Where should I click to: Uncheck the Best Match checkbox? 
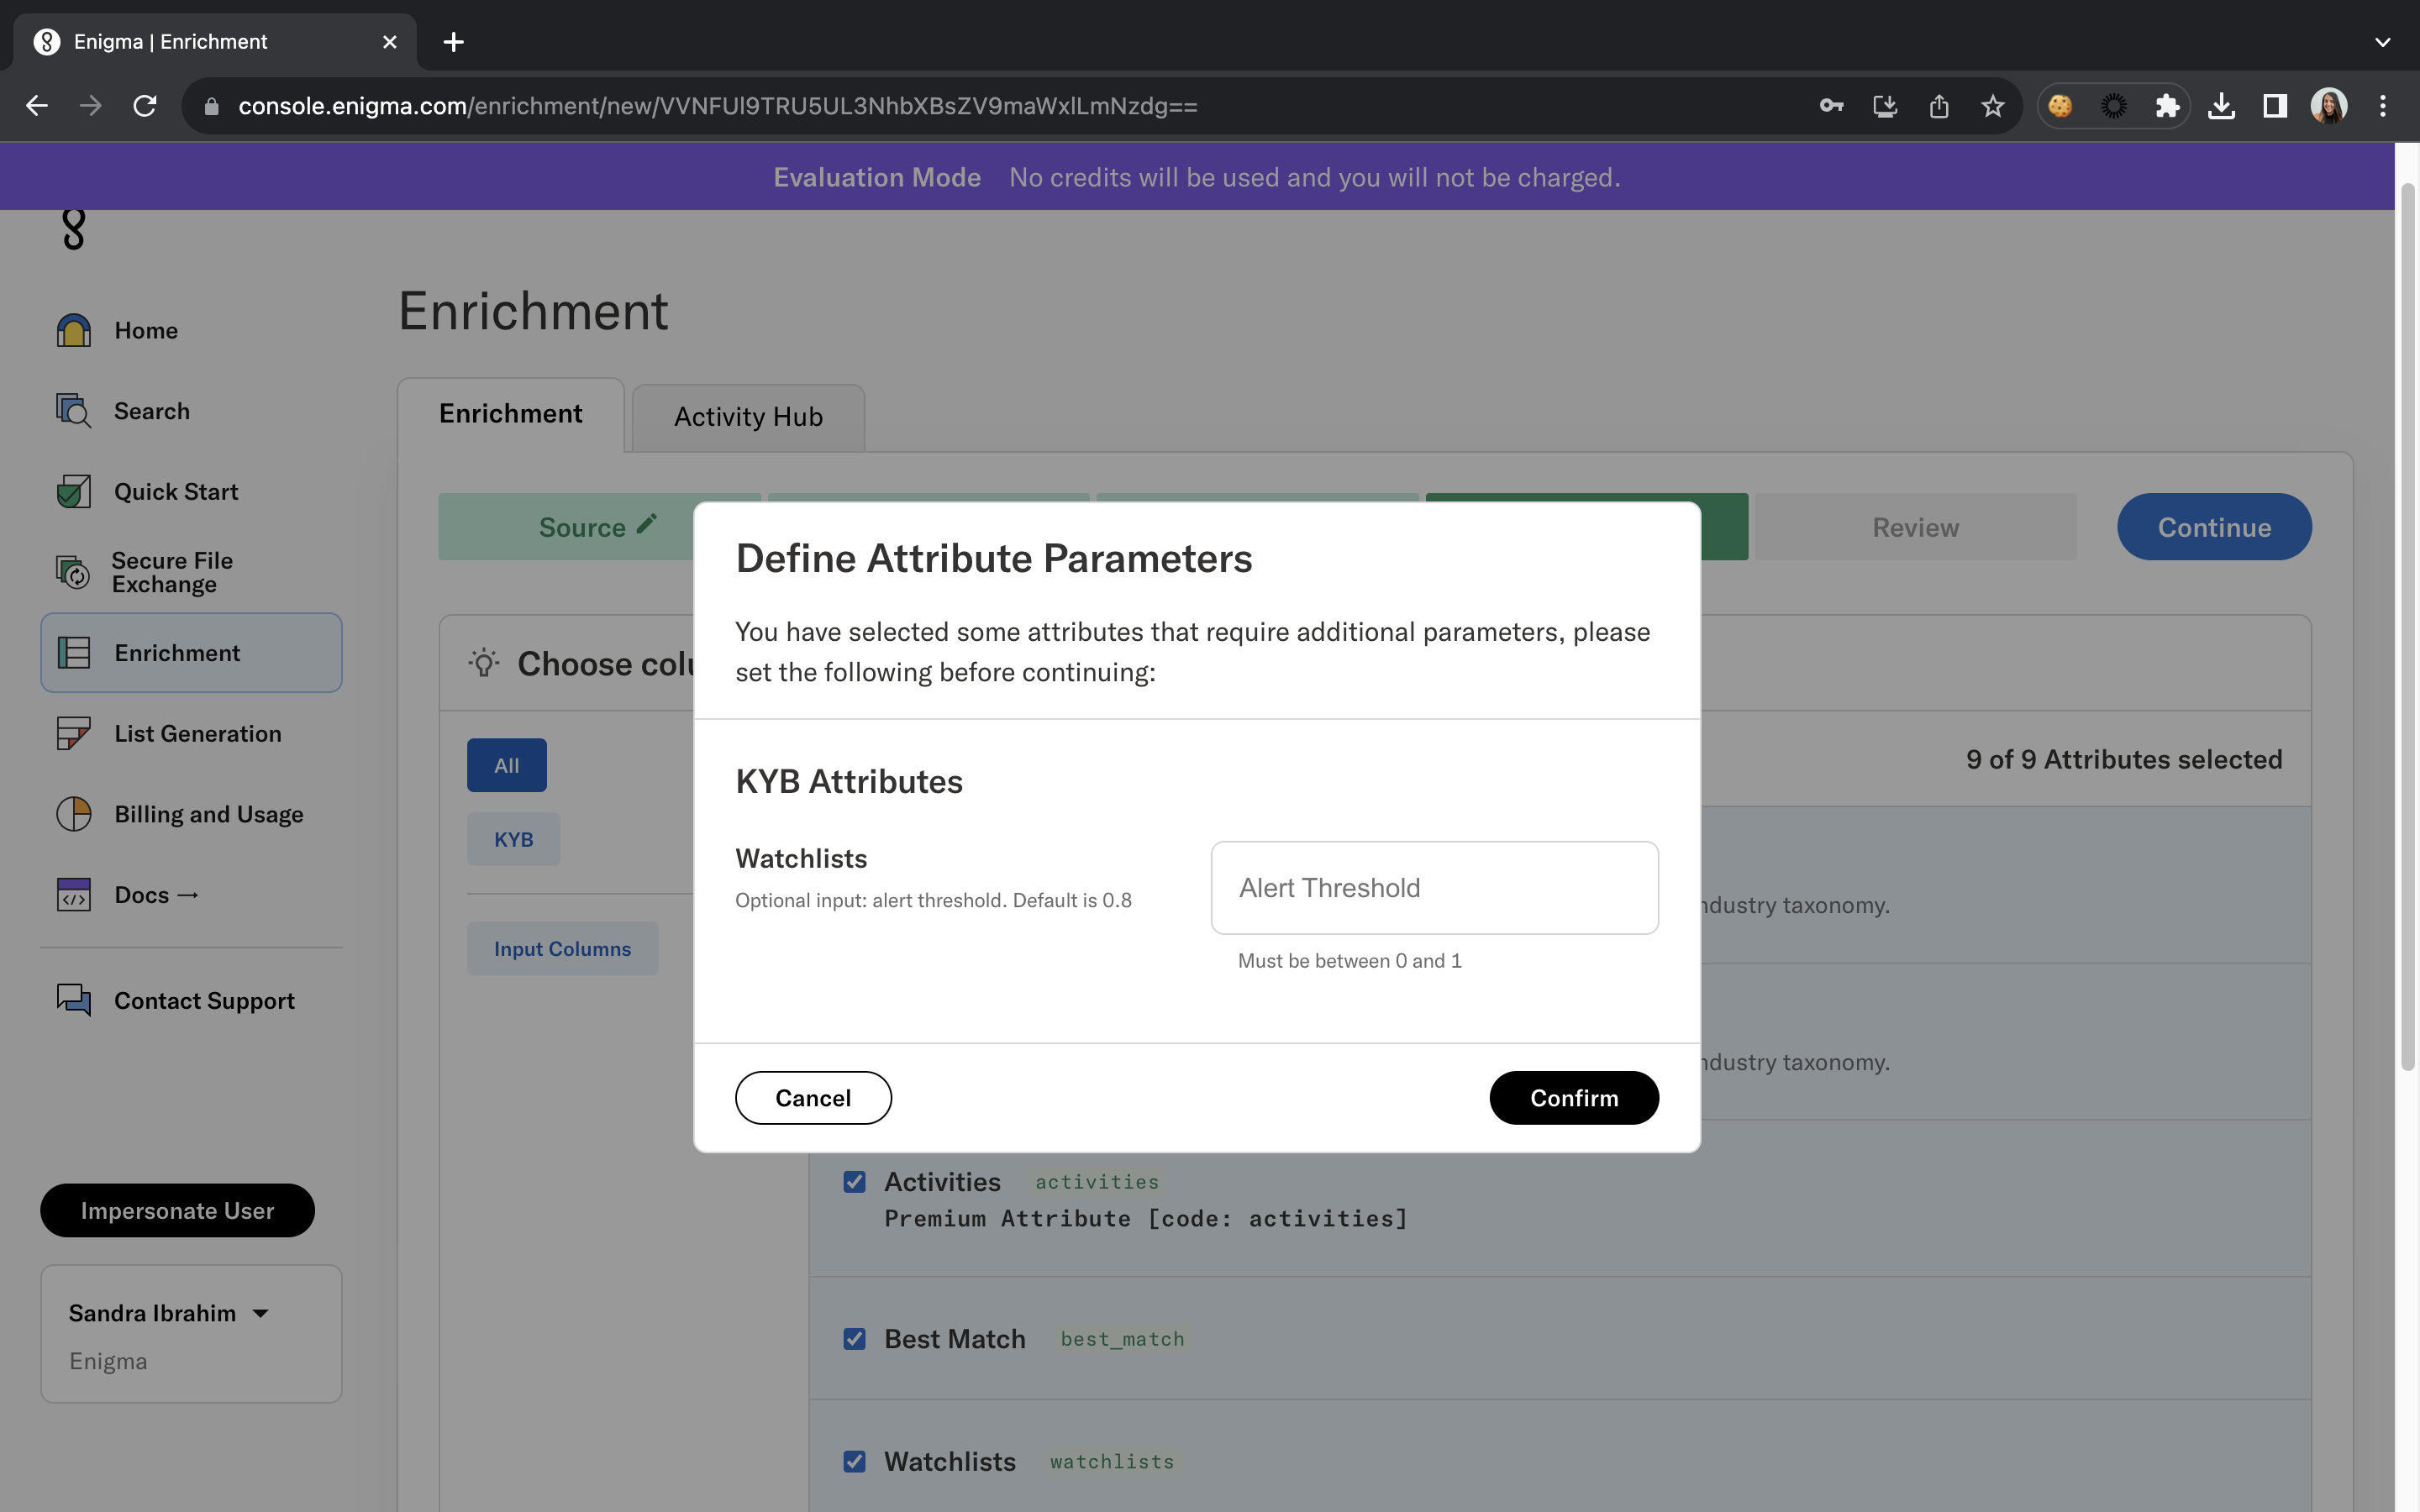[x=854, y=1339]
